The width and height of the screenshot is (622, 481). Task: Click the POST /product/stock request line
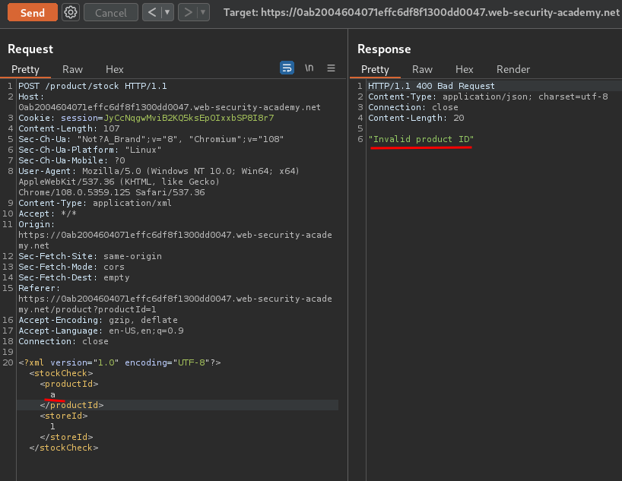click(x=93, y=86)
